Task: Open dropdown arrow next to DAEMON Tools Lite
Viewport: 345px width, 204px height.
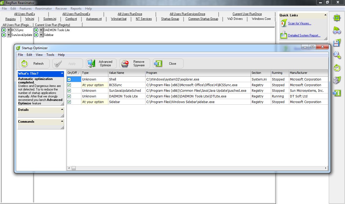Action: 41,30
